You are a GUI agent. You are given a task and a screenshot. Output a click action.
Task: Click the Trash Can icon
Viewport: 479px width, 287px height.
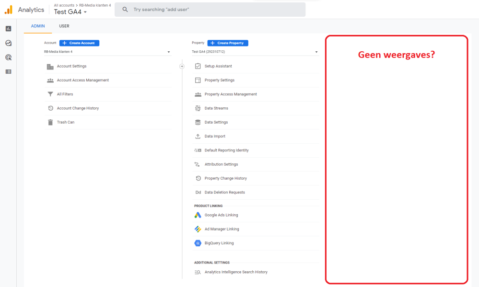50,122
